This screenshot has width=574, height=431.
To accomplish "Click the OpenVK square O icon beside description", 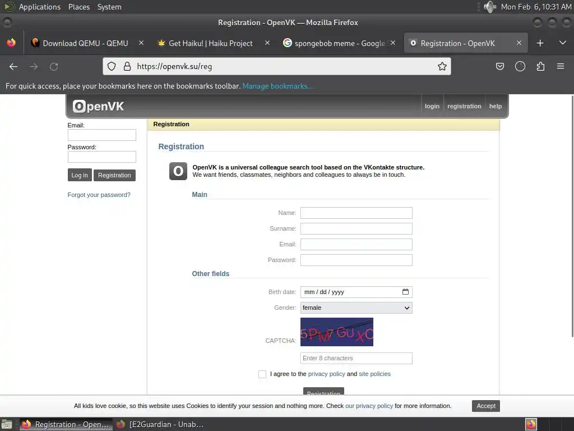I will [178, 171].
